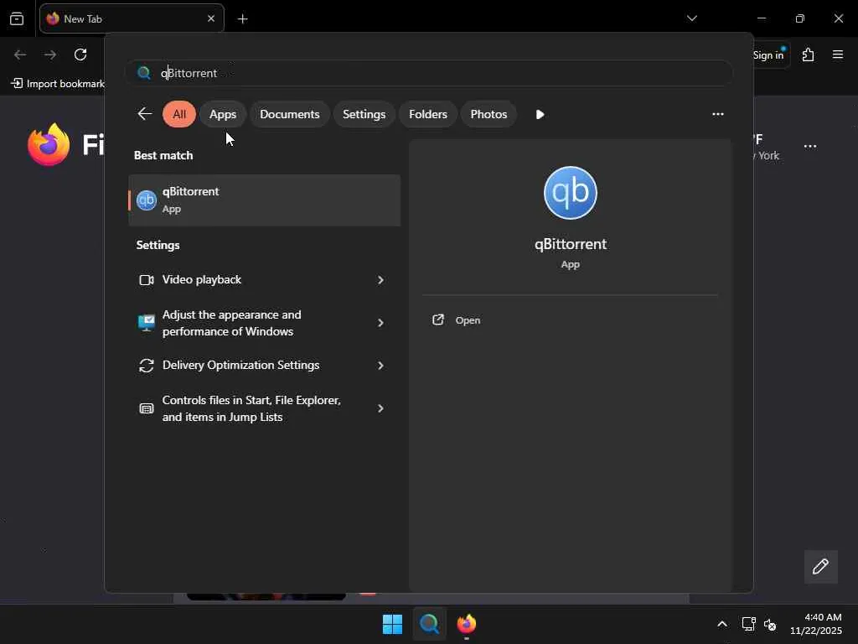858x644 pixels.
Task: Open Adjust the appearance and performance of Windows
Action: (x=264, y=323)
